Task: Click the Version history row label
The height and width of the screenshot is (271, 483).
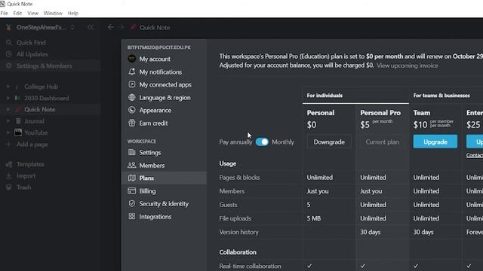Action: 238,232
